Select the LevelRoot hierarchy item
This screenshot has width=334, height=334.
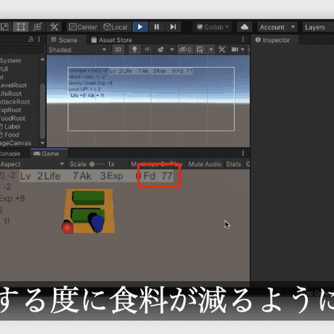point(13,86)
